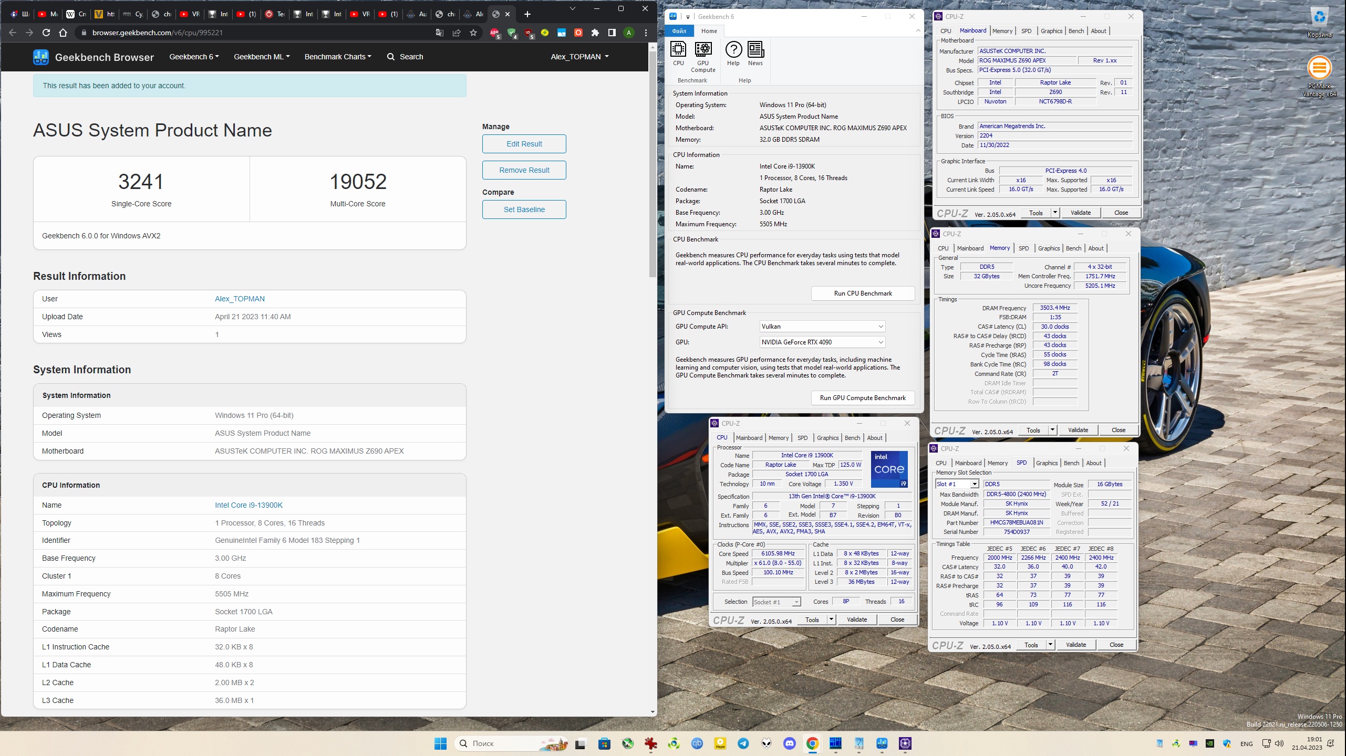Open Microsoft Store from the taskbar
This screenshot has width=1346, height=756.
(x=605, y=743)
